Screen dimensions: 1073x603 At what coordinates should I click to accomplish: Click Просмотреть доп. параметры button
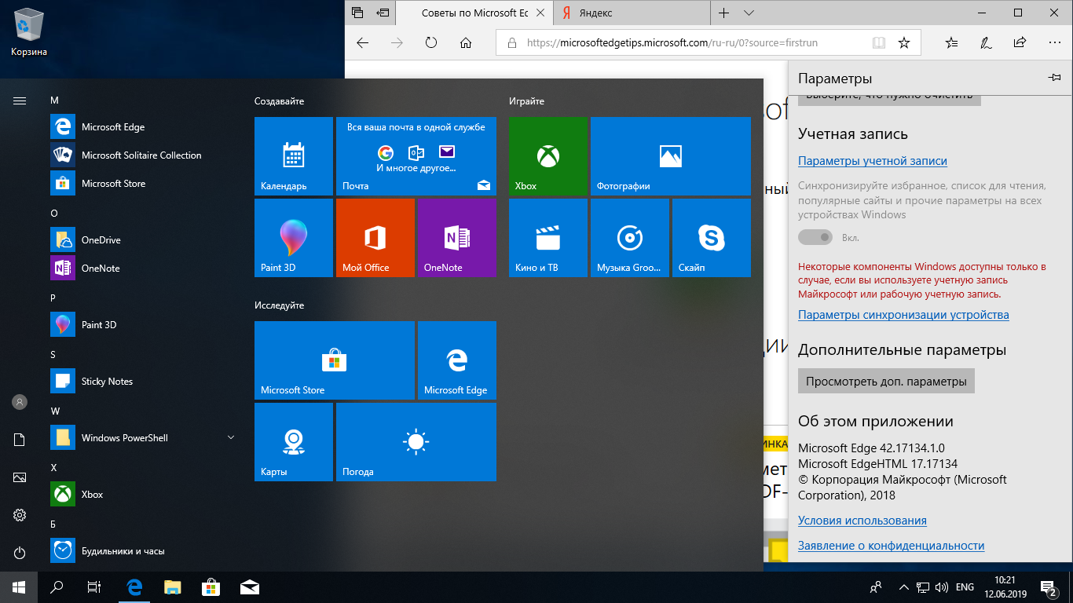tap(886, 382)
